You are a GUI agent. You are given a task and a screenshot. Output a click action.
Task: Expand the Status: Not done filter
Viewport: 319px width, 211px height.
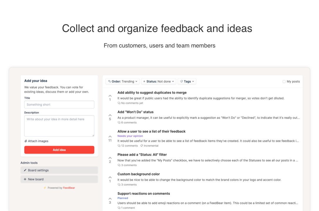pos(159,81)
